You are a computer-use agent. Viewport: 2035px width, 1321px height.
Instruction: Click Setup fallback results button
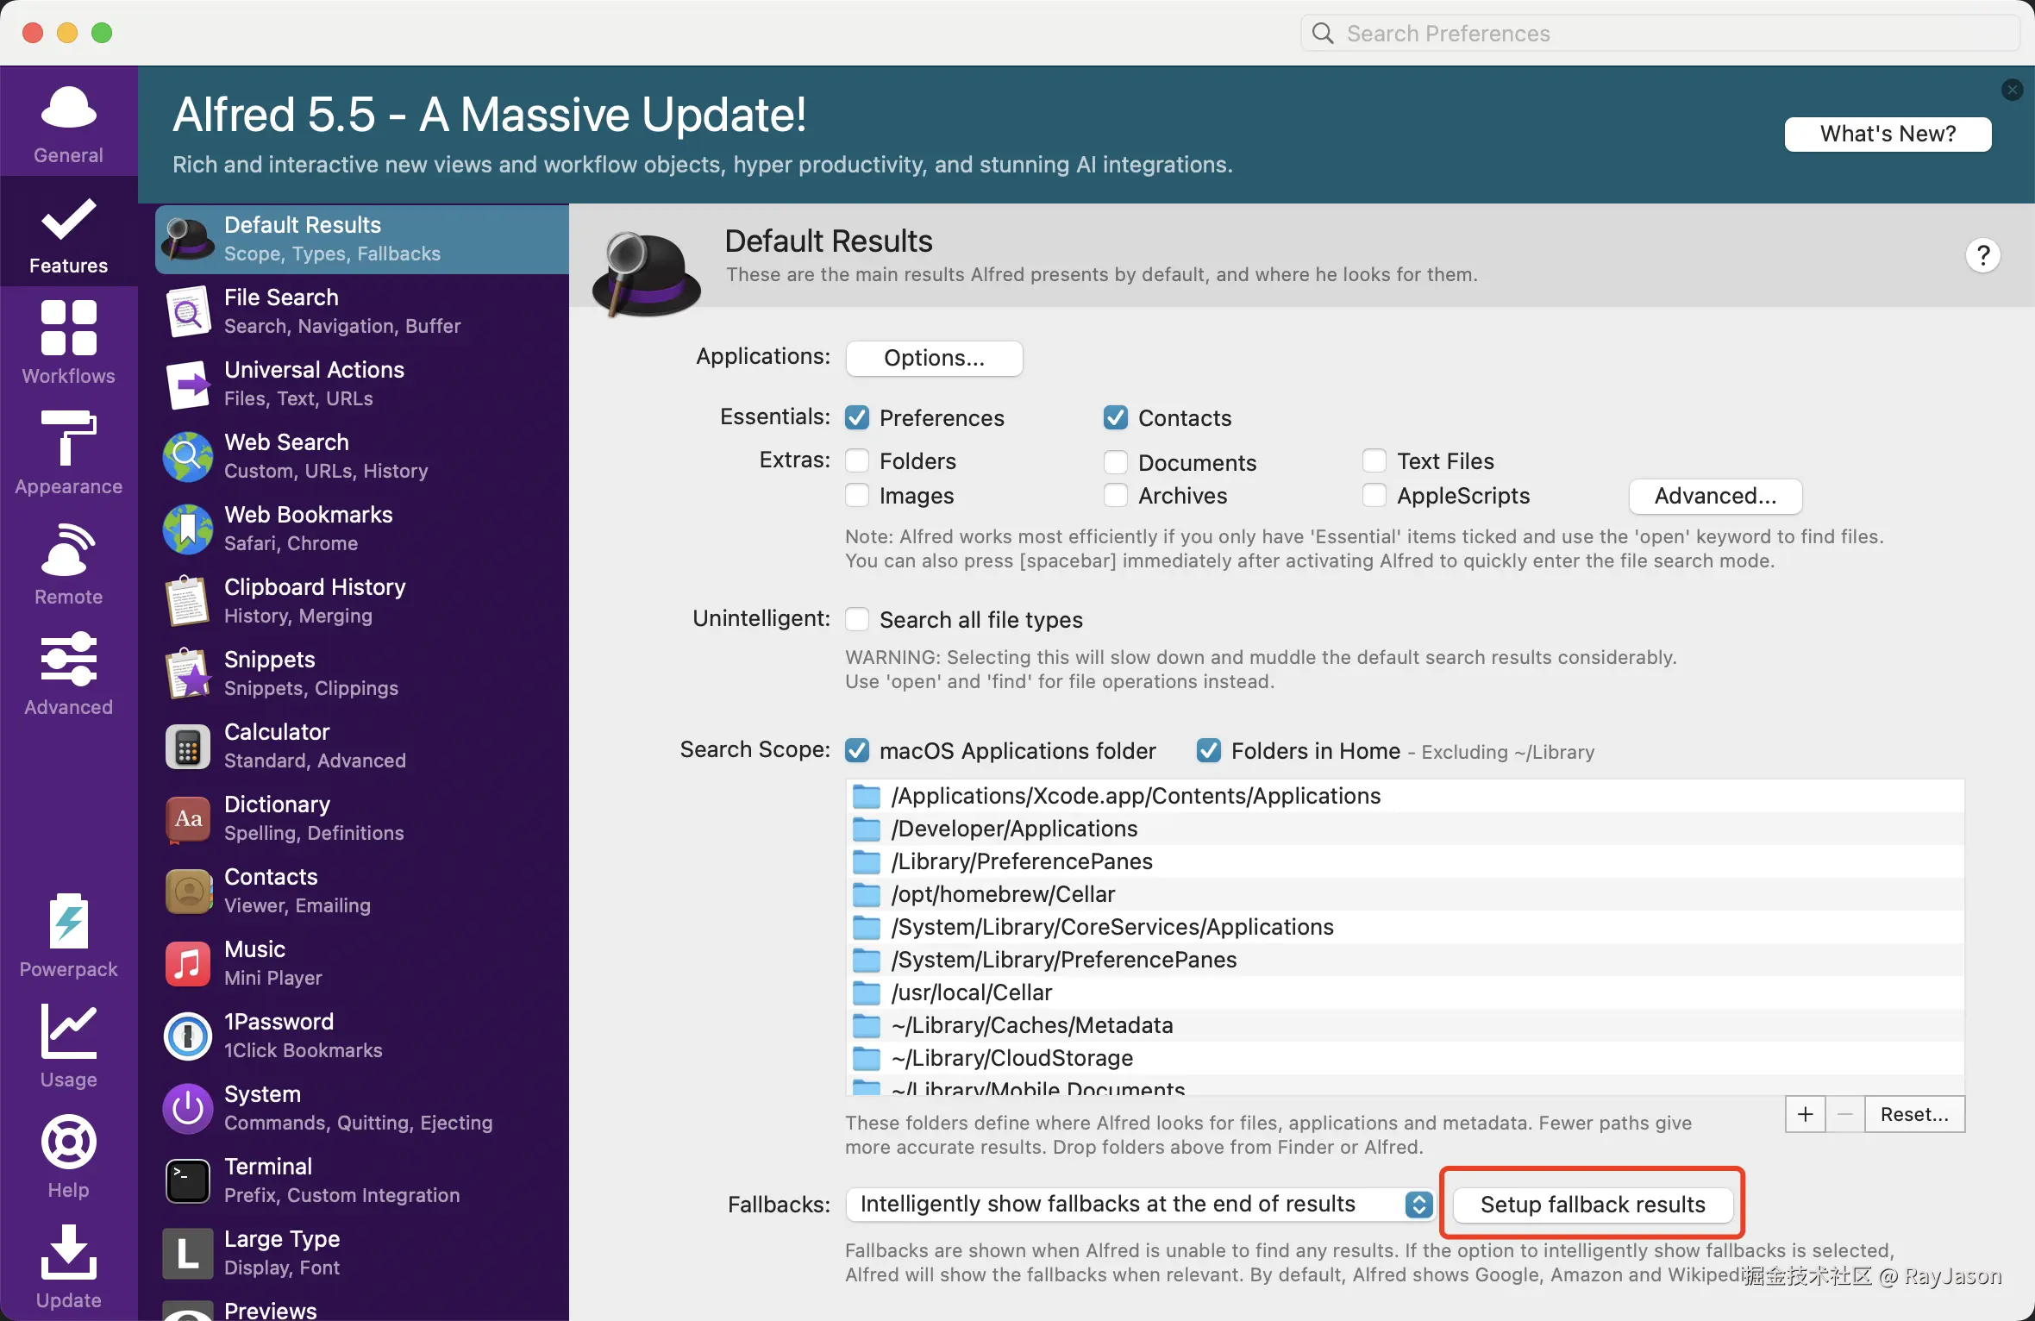pos(1592,1205)
